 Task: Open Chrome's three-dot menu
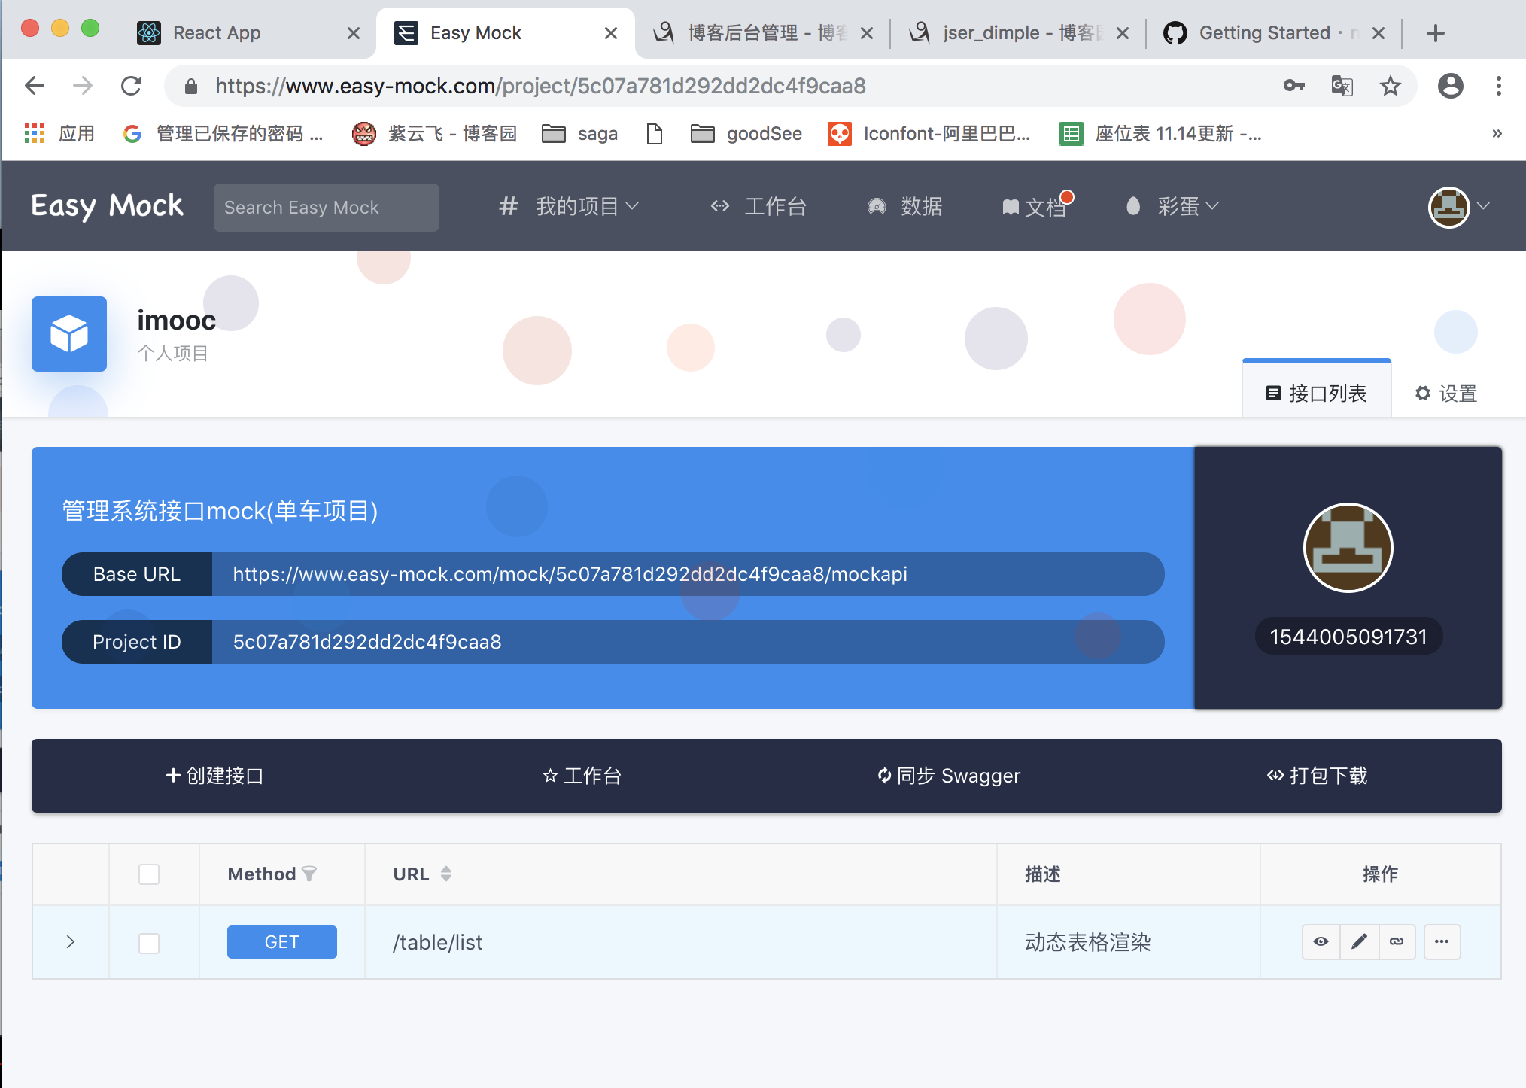click(x=1499, y=86)
